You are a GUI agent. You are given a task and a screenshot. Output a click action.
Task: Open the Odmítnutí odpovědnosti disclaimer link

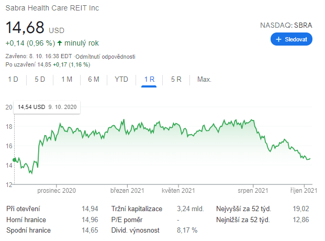105,56
